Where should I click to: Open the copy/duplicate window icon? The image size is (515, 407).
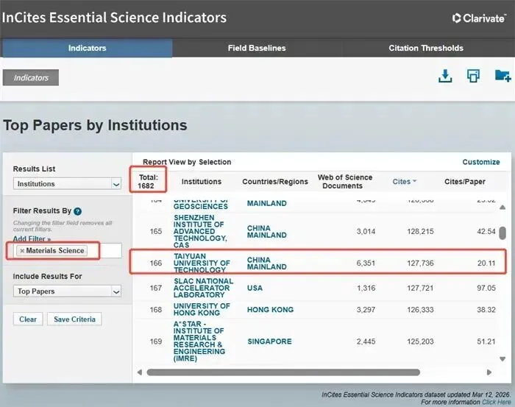tap(473, 76)
